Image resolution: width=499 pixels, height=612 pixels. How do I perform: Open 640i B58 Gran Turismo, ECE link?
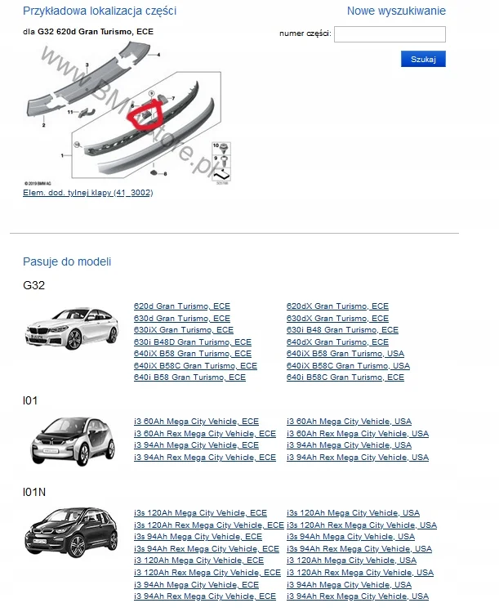[189, 377]
